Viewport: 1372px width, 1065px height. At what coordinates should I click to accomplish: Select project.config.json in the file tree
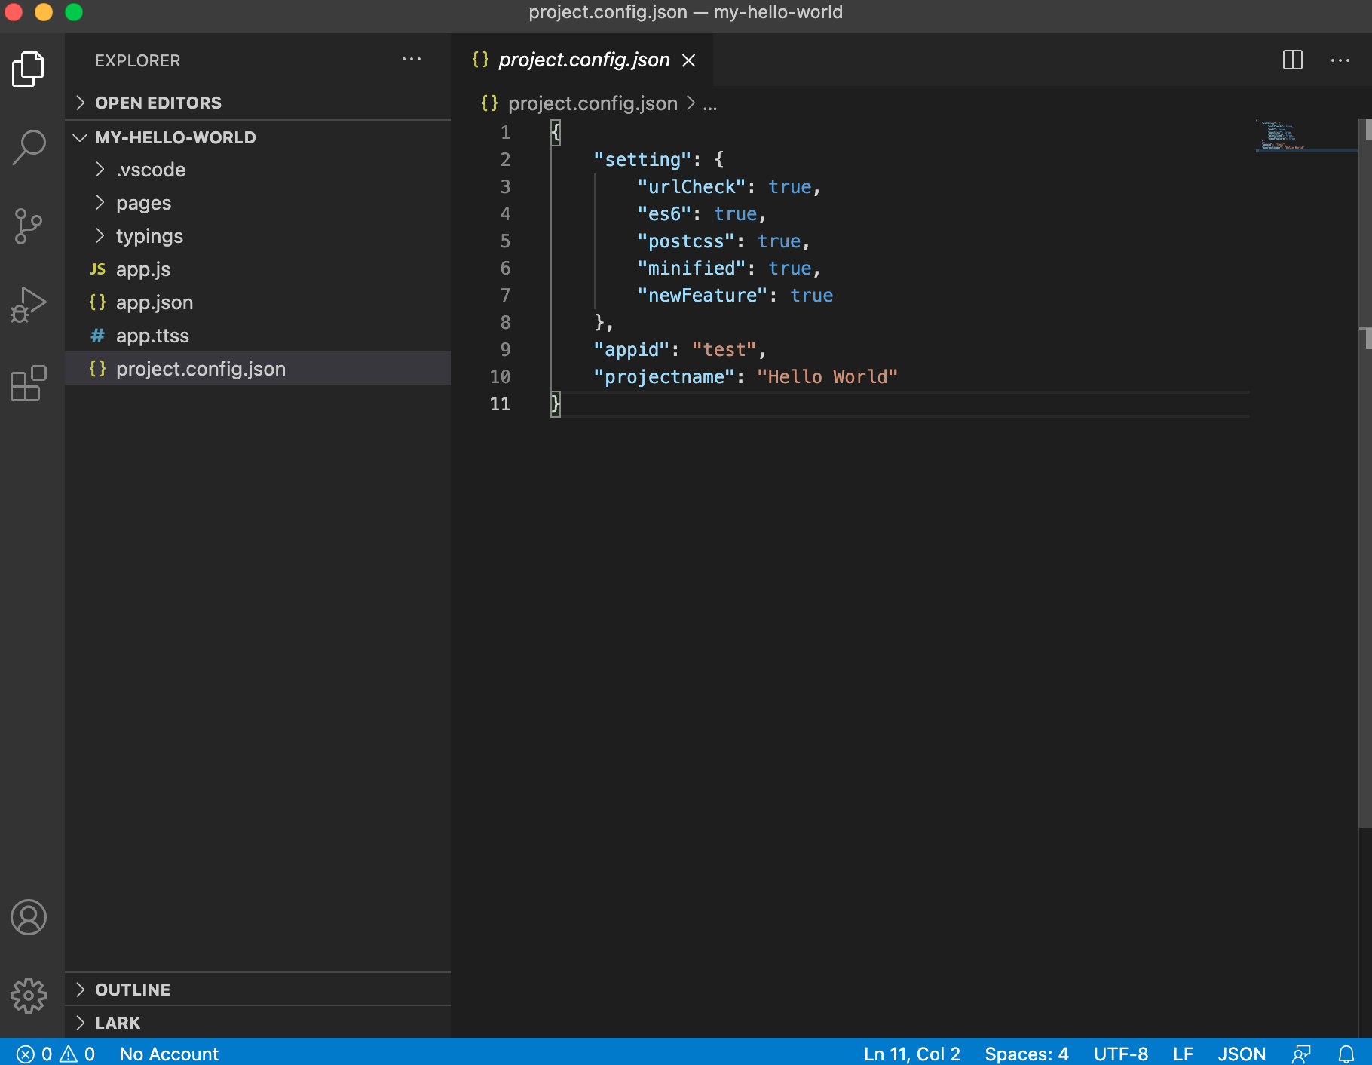point(258,369)
